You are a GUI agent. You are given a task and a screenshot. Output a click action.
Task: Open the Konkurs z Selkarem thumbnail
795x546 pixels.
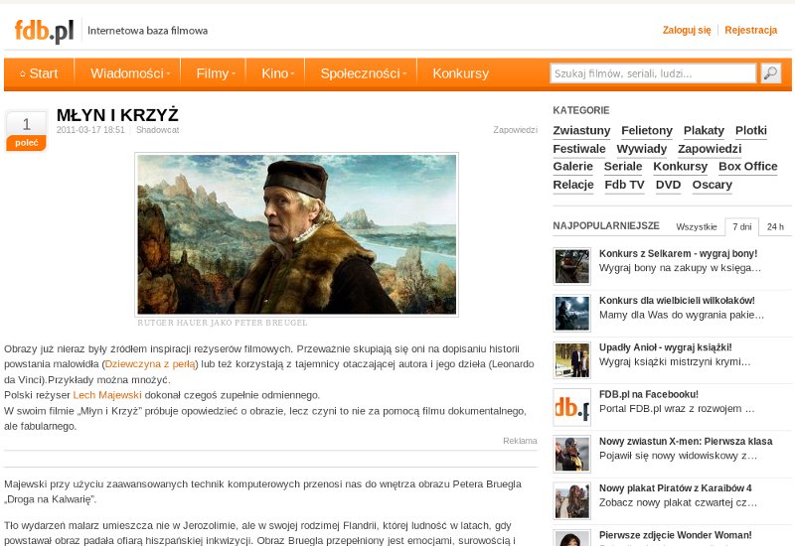tap(572, 266)
